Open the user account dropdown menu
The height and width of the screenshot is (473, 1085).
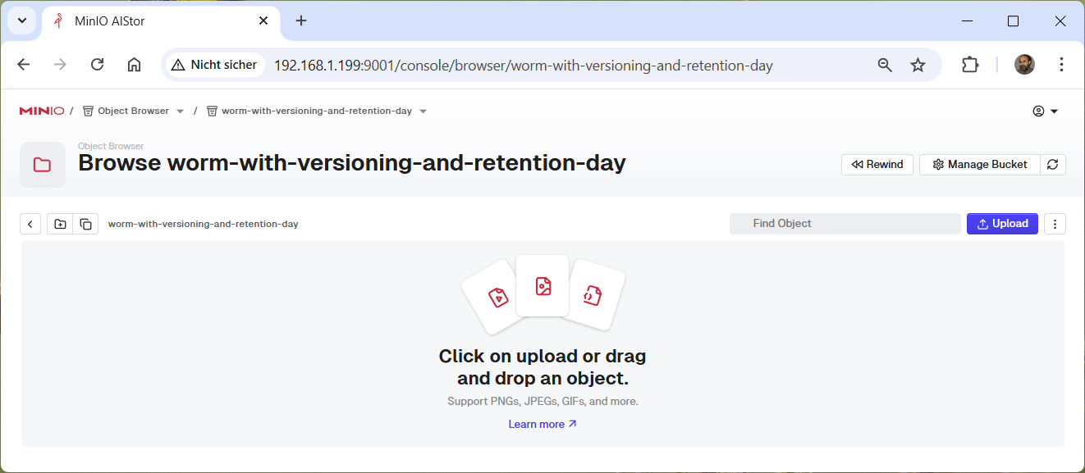point(1045,111)
